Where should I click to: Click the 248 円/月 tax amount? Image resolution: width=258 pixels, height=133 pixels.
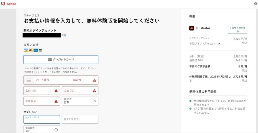pos(241,60)
